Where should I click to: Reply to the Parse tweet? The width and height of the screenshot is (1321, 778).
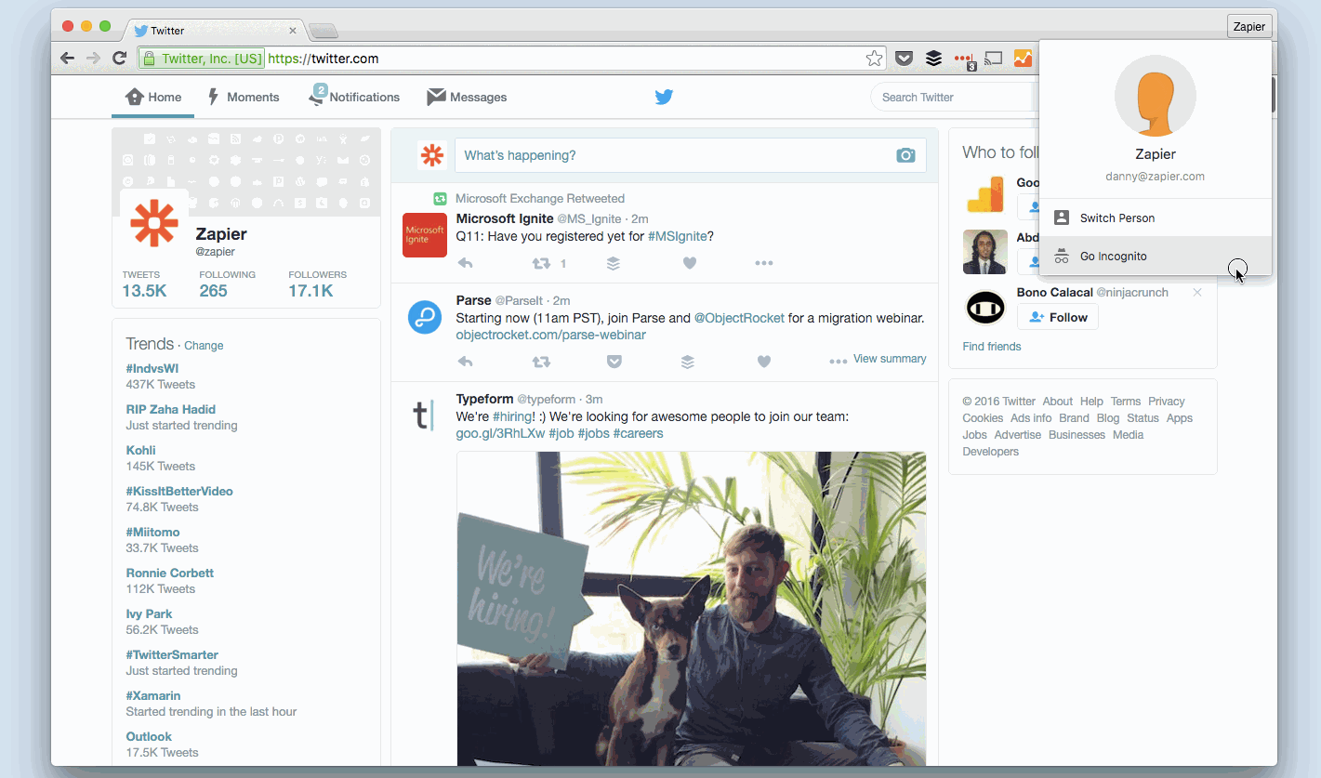(466, 362)
